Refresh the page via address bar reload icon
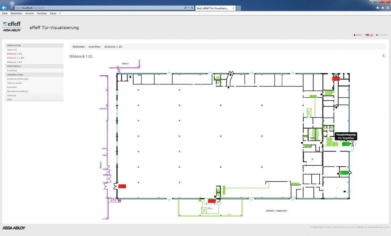The height and width of the screenshot is (236, 391). click(x=192, y=8)
